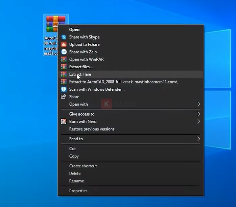Click the Send to label
Image resolution: width=236 pixels, height=207 pixels.
(x=76, y=139)
